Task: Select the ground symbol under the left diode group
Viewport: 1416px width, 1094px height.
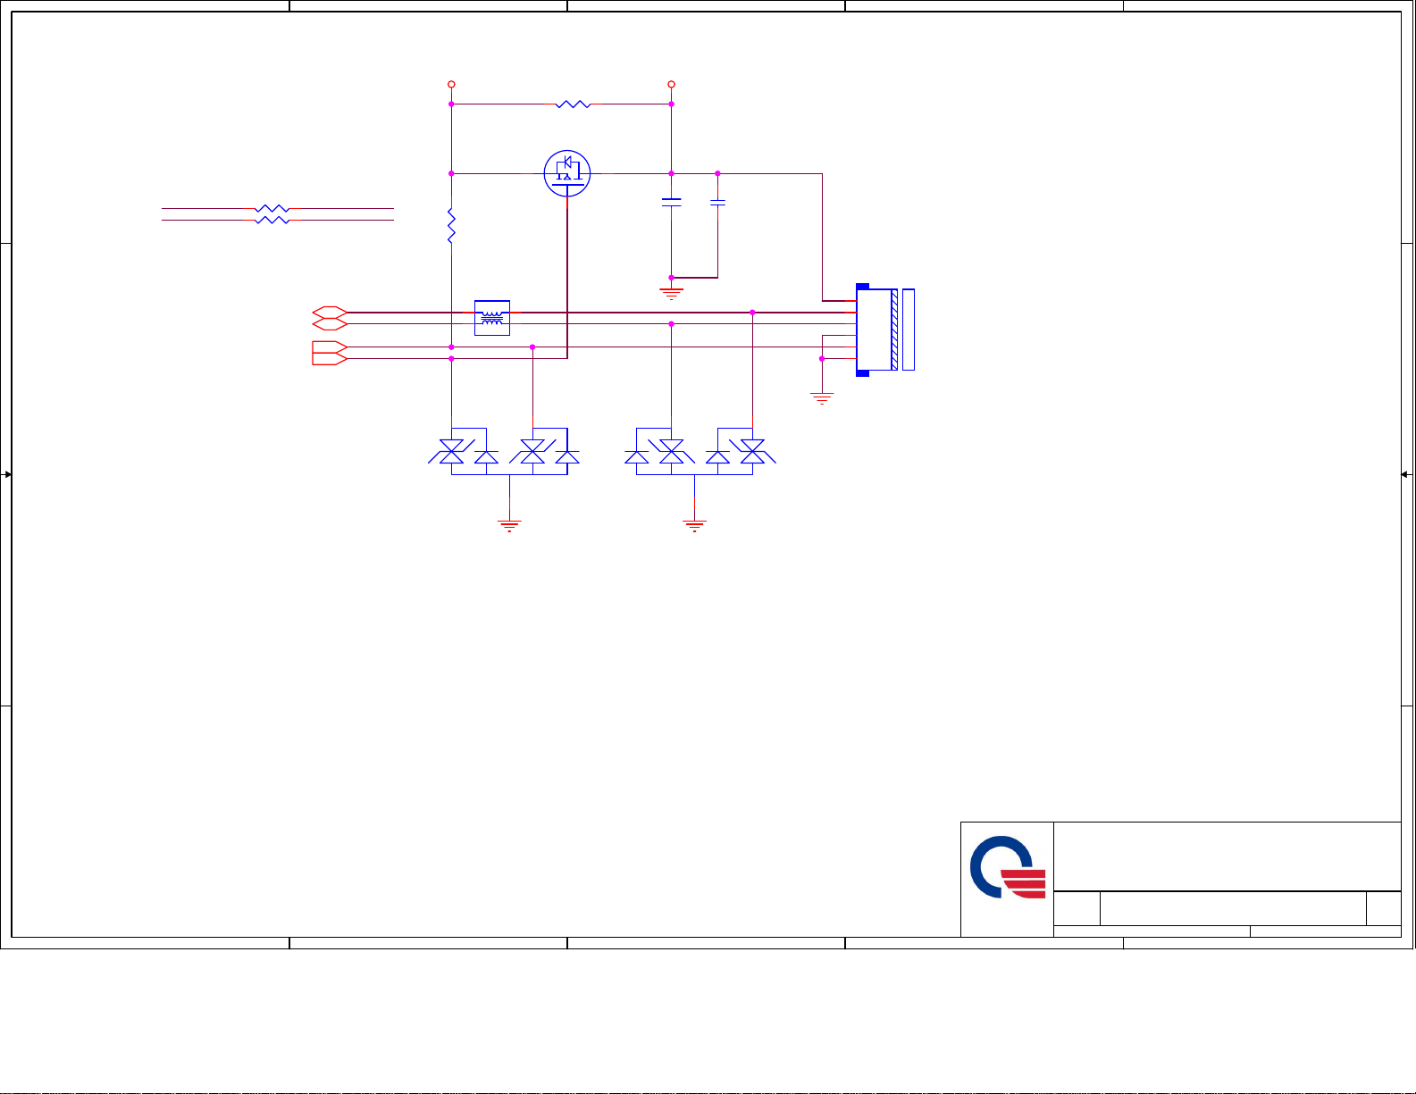Action: pyautogui.click(x=509, y=526)
